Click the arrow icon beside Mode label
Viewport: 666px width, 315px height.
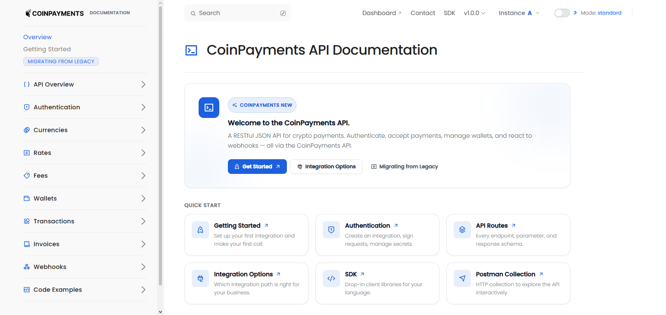[576, 13]
